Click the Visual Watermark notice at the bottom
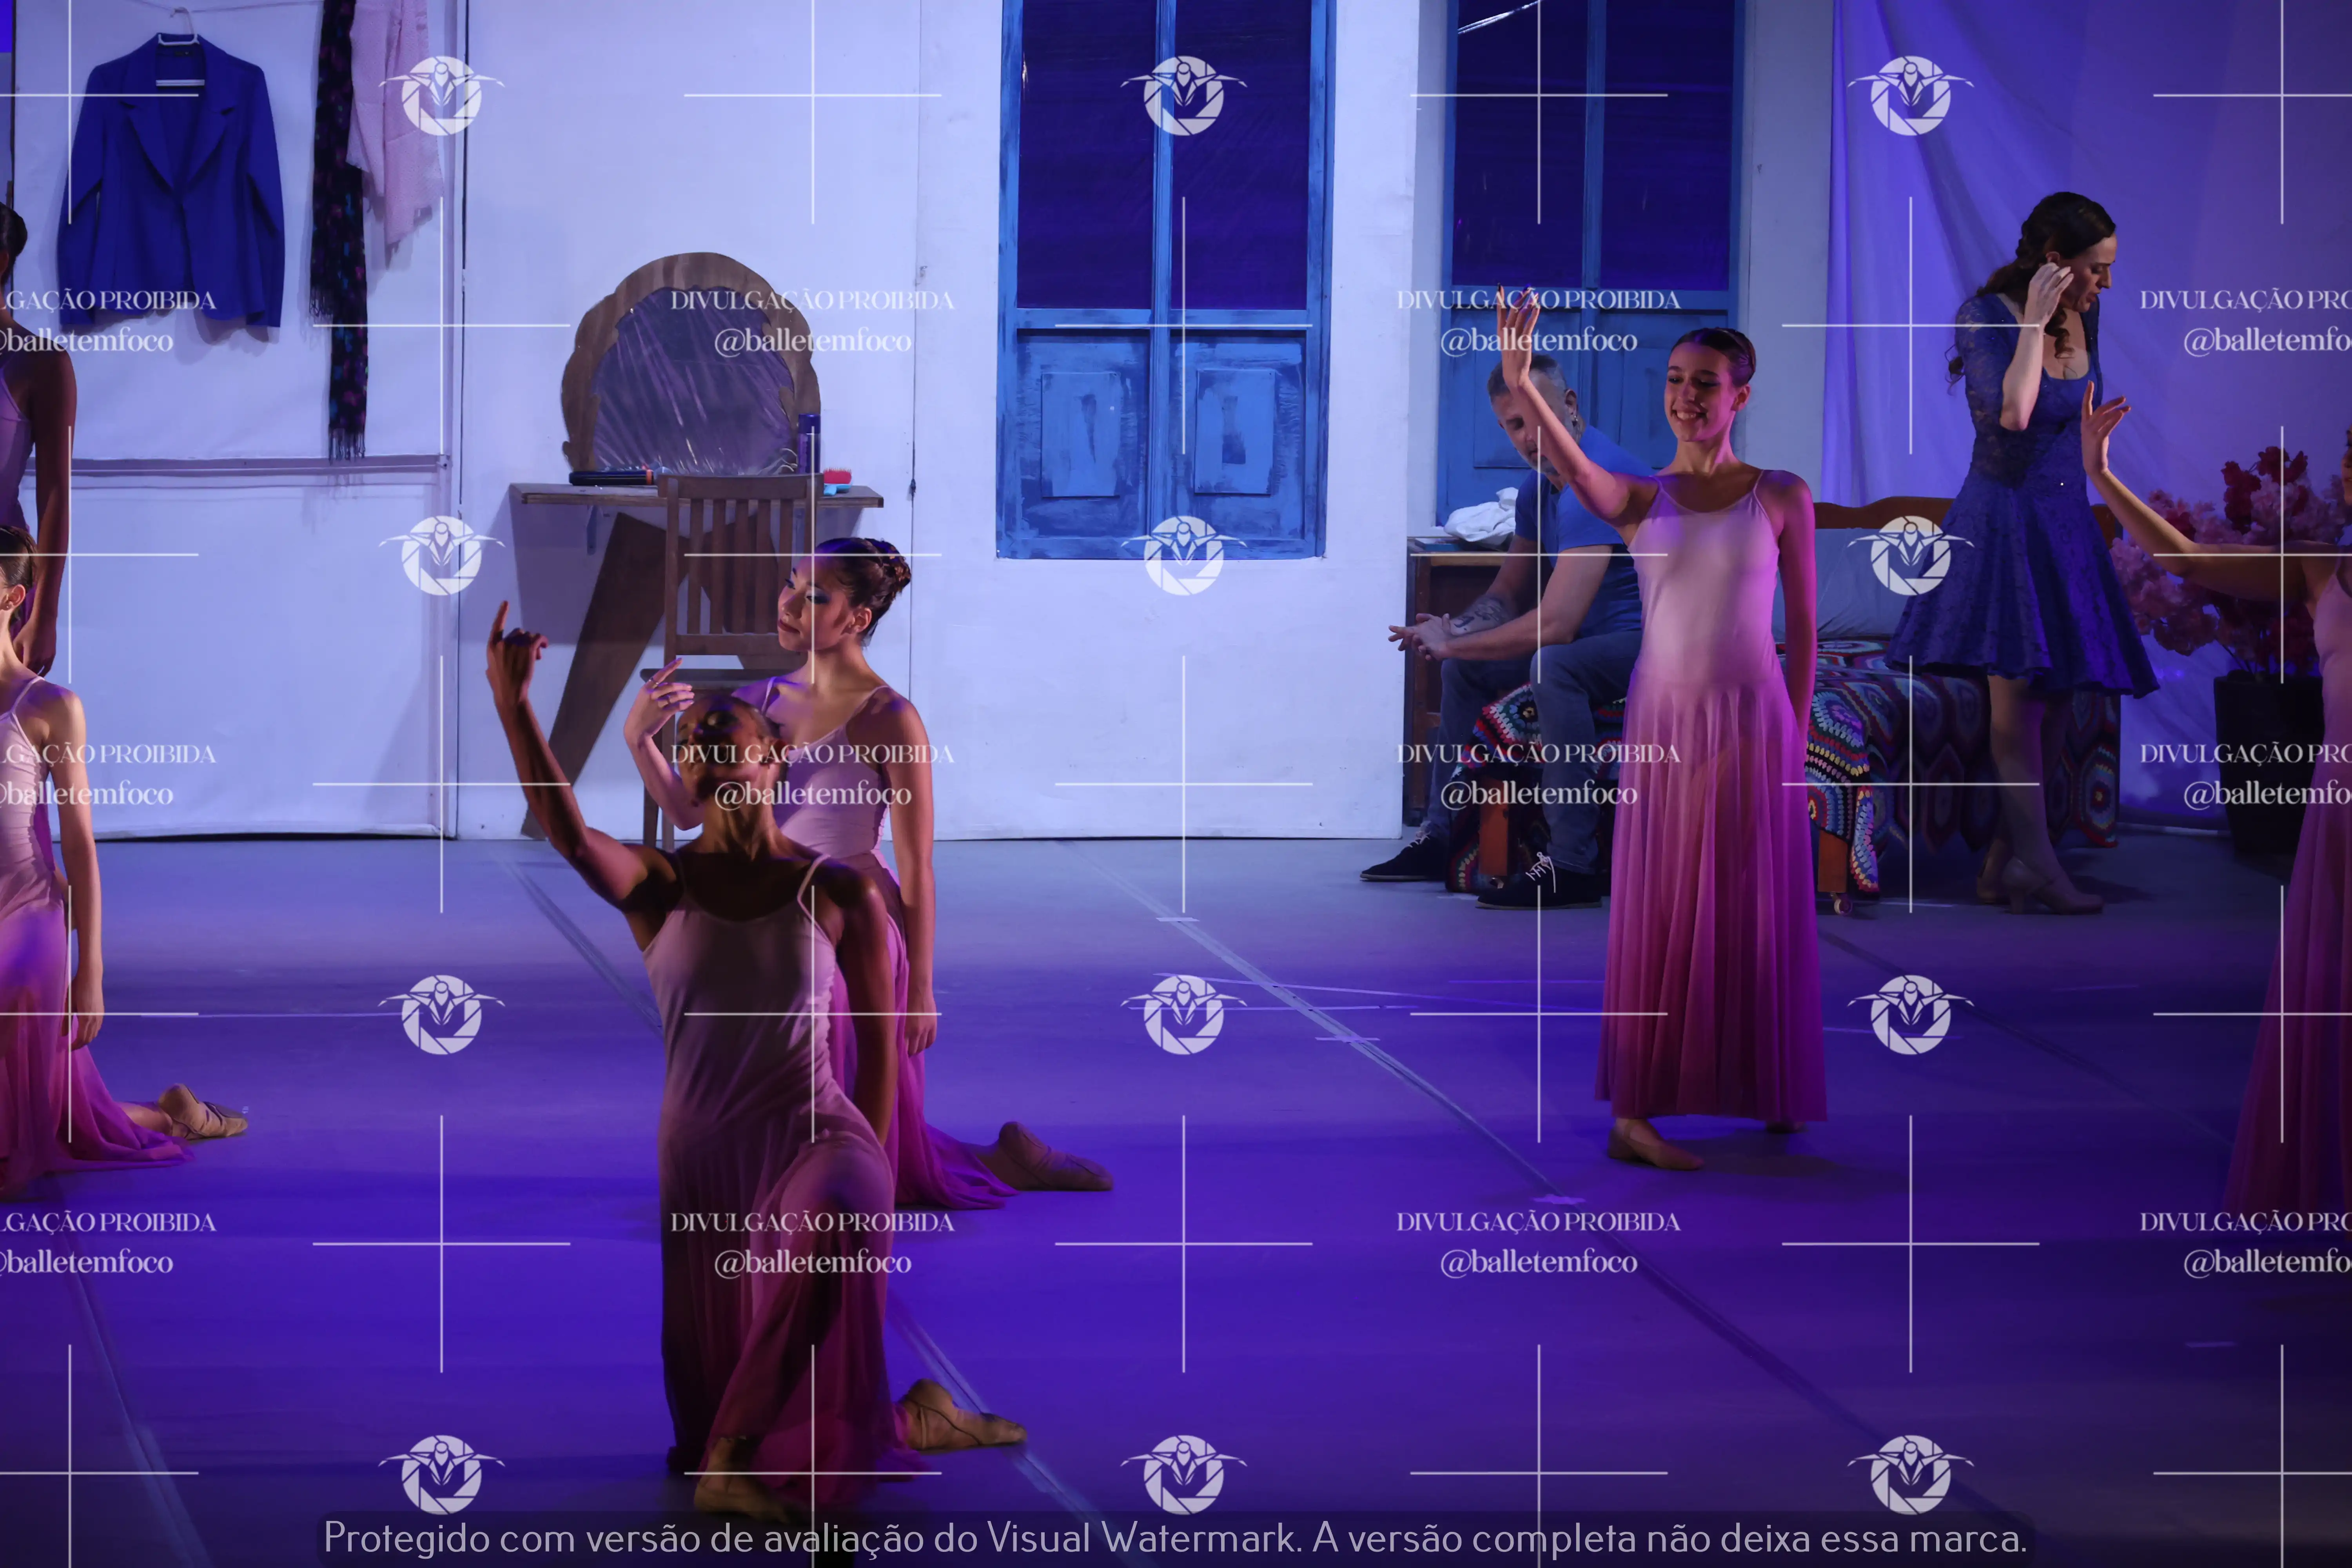This screenshot has height=1568, width=2352. pyautogui.click(x=1175, y=1537)
